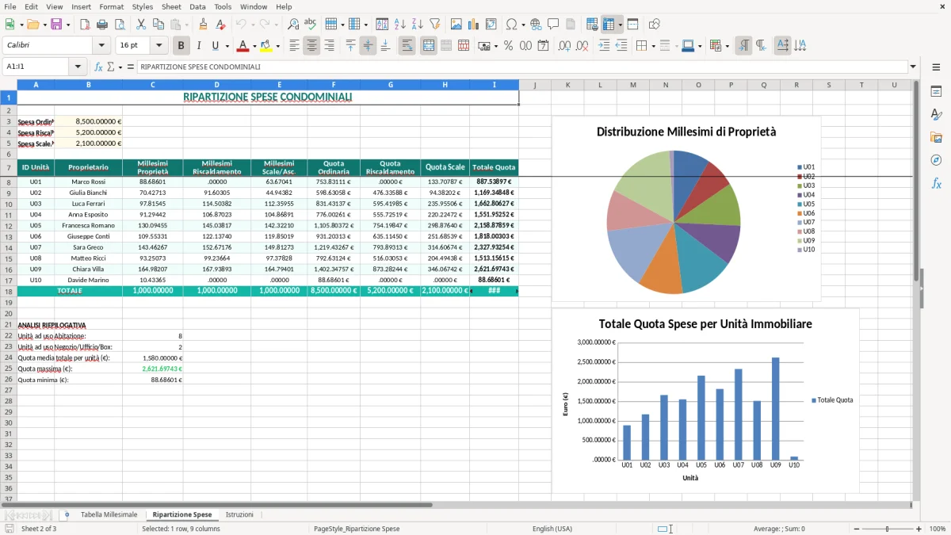Add new sheet with plus button

[x=67, y=515]
